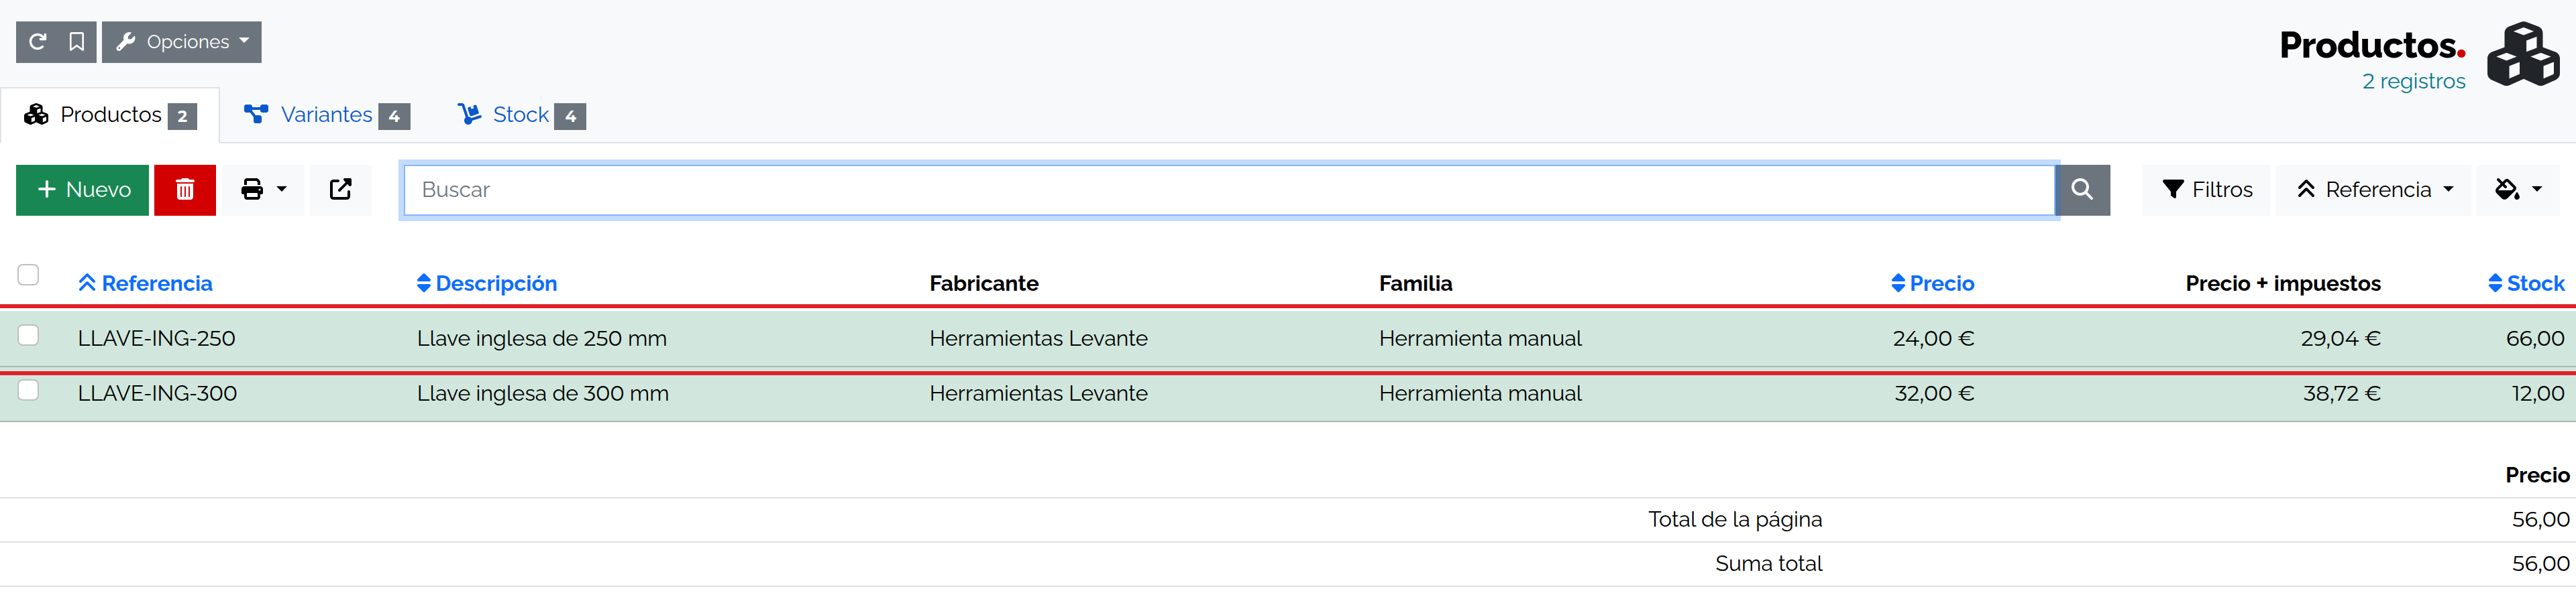Screen dimensions: 2576x597
Task: Show the Filtros panel
Action: 2207,190
